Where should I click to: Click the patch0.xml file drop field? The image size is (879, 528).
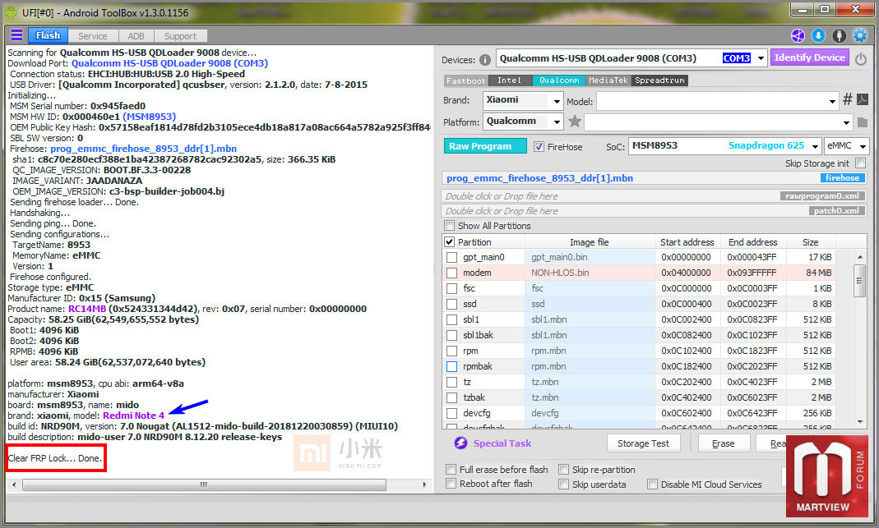tap(655, 211)
